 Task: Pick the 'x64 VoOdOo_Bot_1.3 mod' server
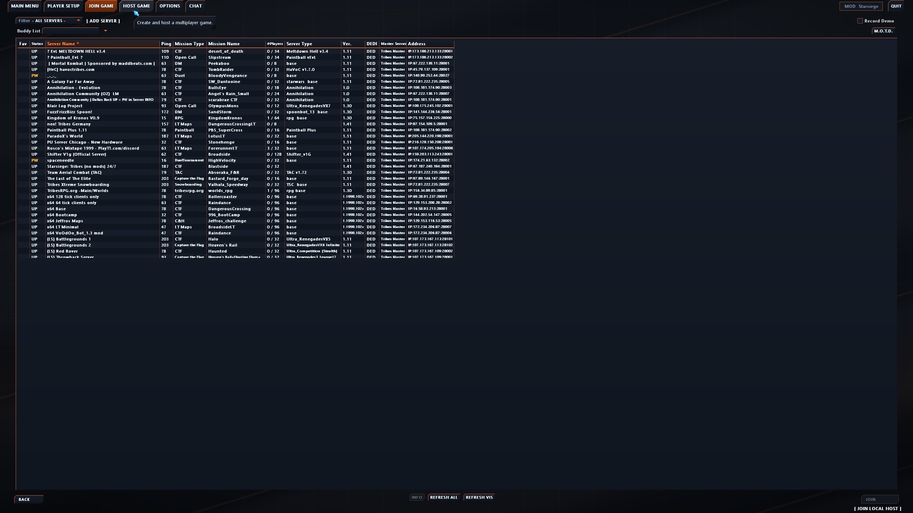pos(236,233)
